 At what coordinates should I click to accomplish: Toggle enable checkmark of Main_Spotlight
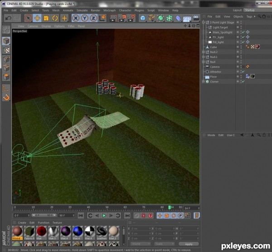(x=243, y=32)
